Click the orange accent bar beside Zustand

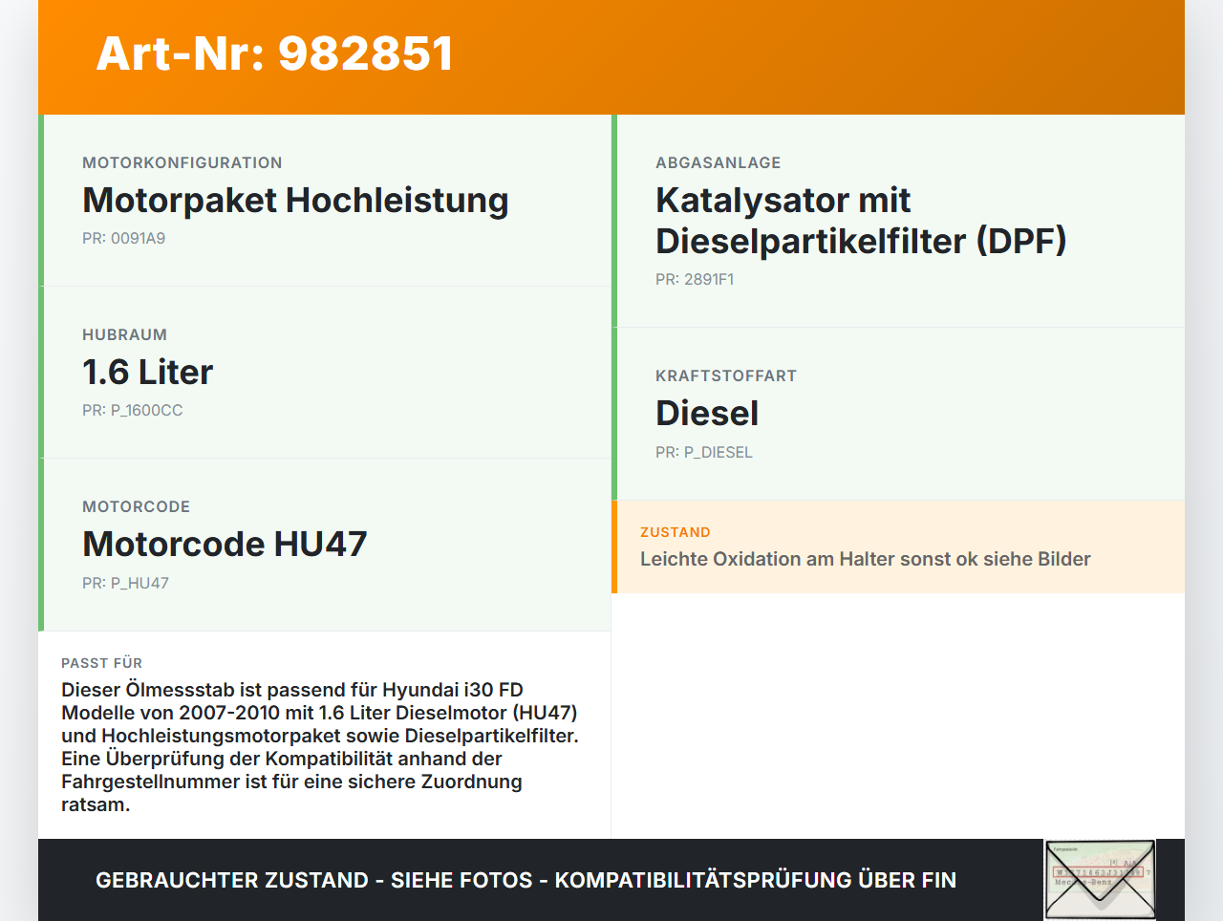click(x=614, y=546)
